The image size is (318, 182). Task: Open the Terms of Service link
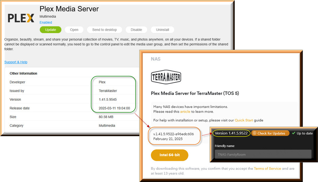tap(267, 169)
